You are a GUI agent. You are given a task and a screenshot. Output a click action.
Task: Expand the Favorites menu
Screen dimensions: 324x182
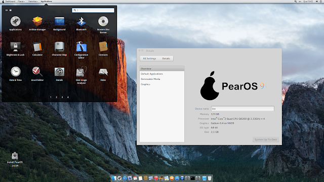point(33,2)
